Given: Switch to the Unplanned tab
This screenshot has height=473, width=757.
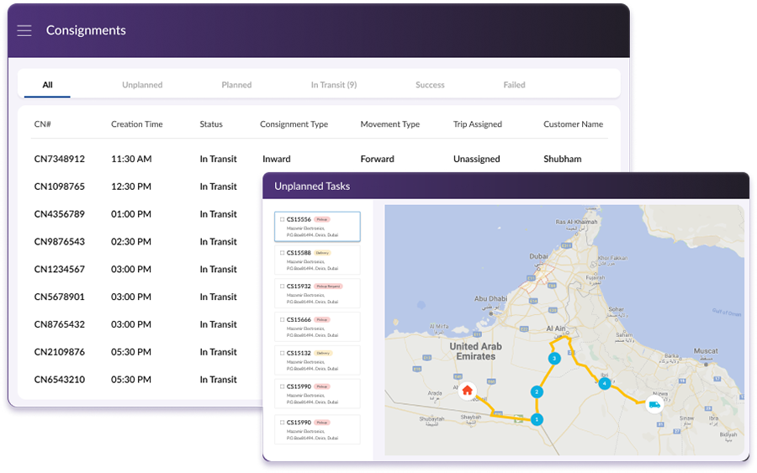Looking at the screenshot, I should point(142,85).
